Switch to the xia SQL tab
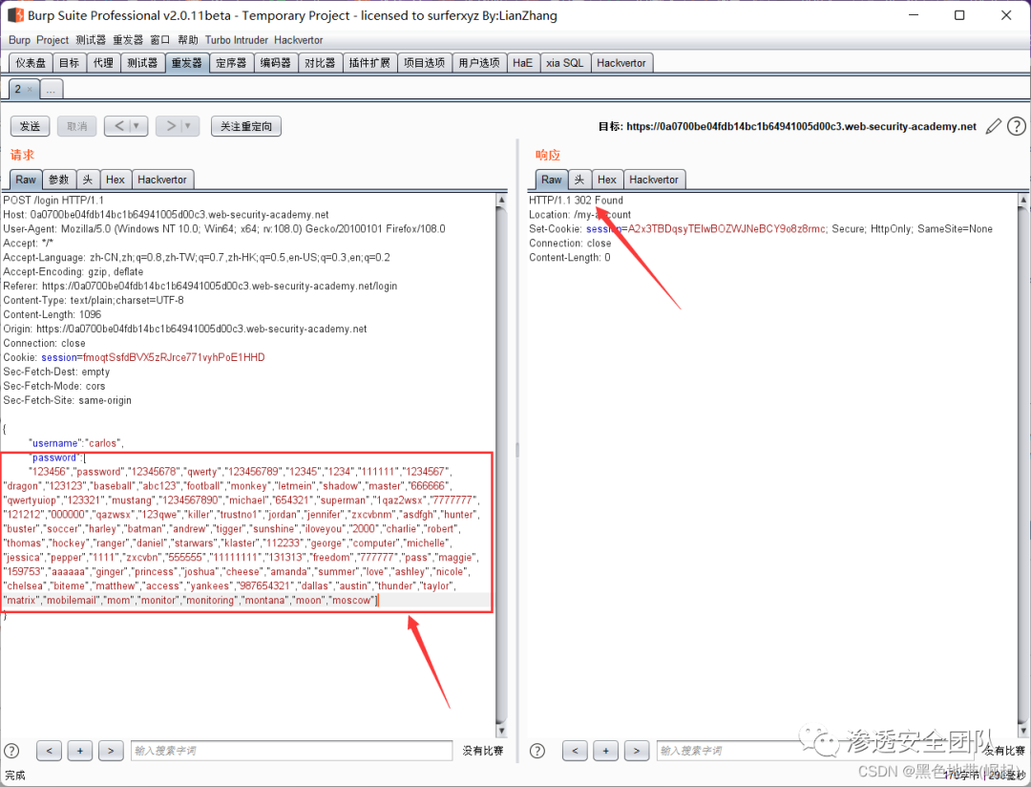Screen dimensions: 1031x787 [565, 63]
